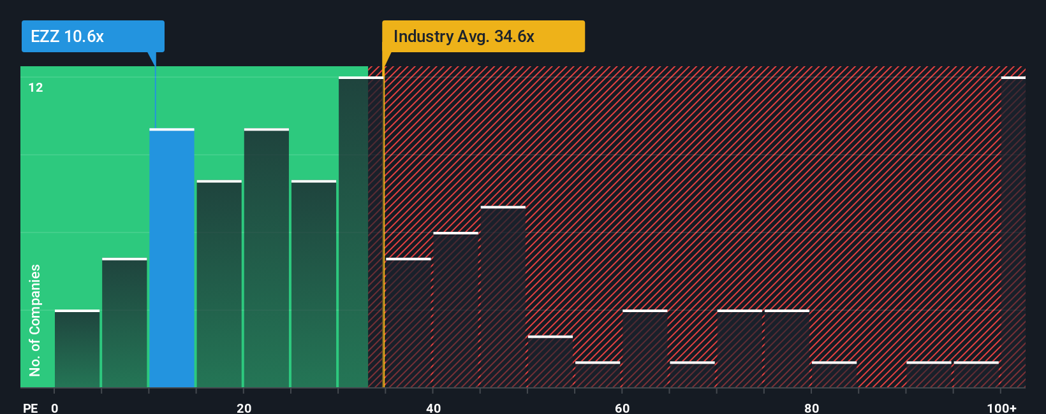The image size is (1046, 414).
Task: Click the hatched bar between 45 and 50 PE
Action: click(503, 297)
